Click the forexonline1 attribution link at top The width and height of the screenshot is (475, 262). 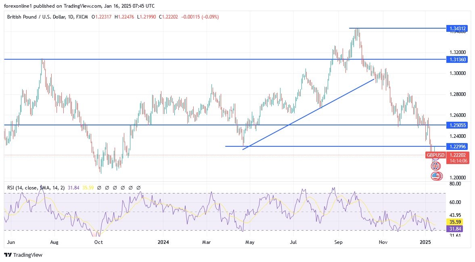(x=17, y=6)
